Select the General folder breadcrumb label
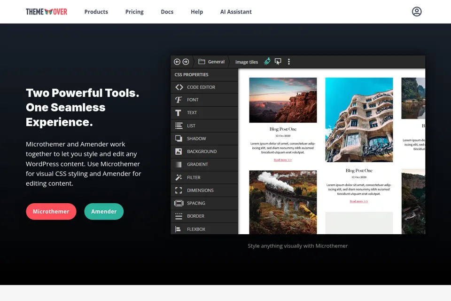The width and height of the screenshot is (451, 301). click(x=216, y=62)
